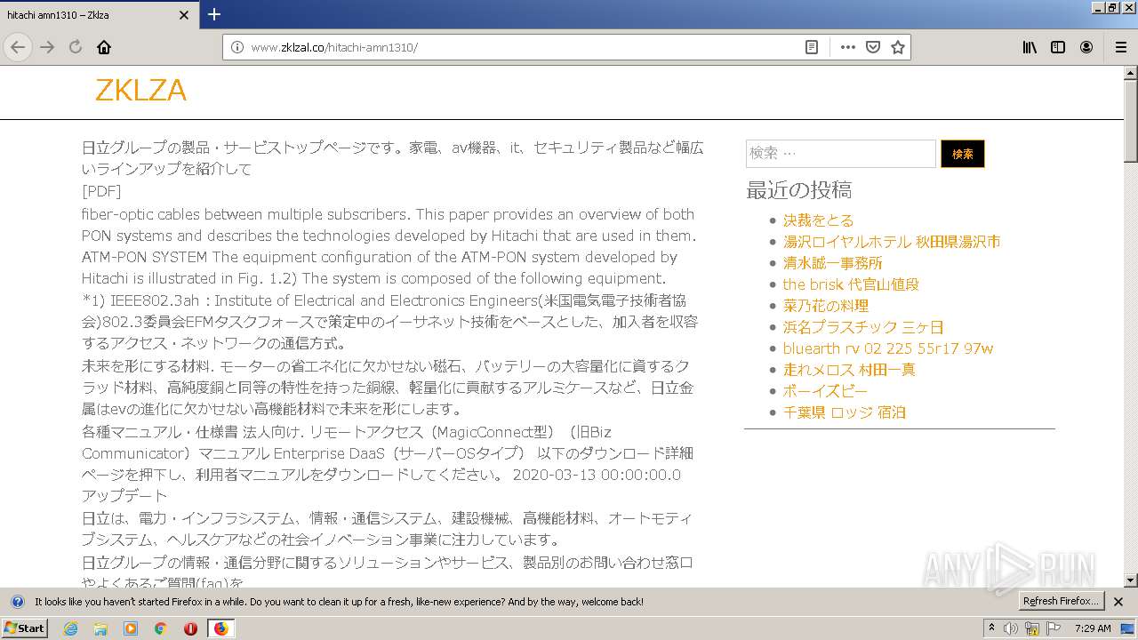Submit search with the 検索 button
Screen dimensions: 1138x640
(962, 154)
